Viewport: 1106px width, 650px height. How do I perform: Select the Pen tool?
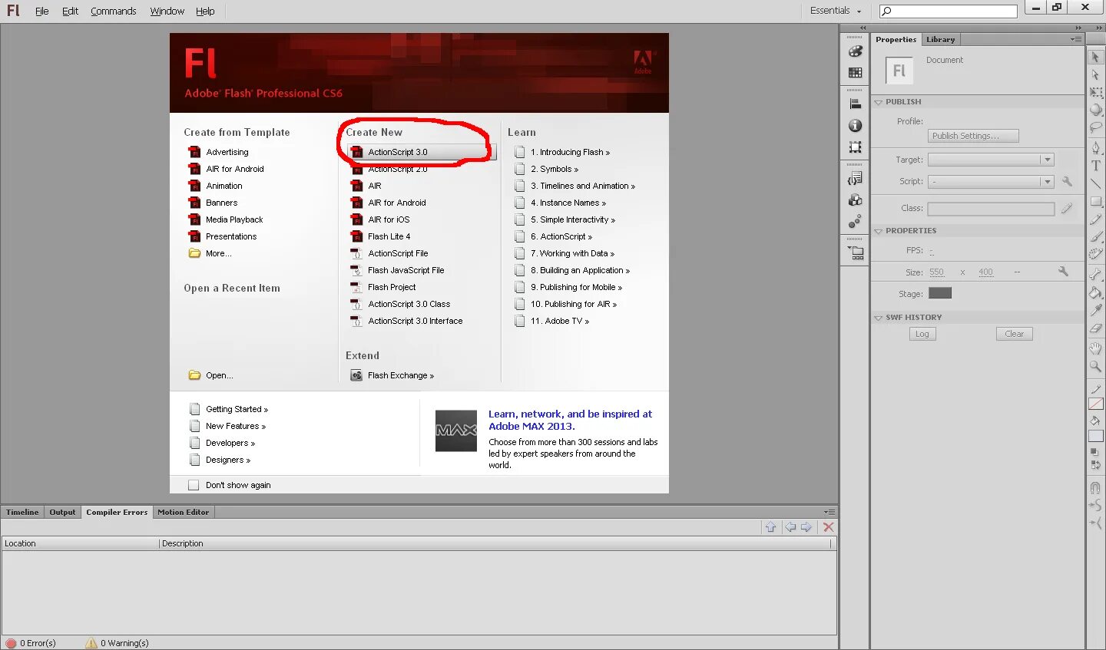1096,147
